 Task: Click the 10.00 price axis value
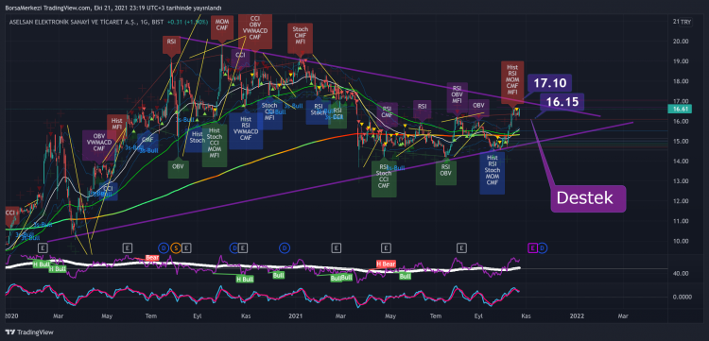tap(681, 241)
